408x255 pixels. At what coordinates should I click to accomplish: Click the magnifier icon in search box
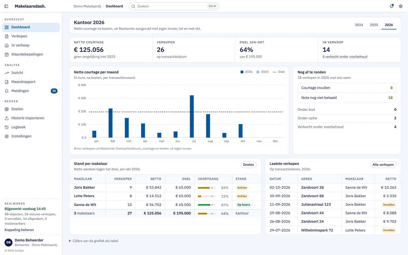(133, 6)
